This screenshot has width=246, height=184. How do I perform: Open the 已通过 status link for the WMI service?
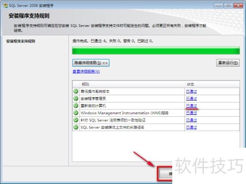pyautogui.click(x=191, y=113)
